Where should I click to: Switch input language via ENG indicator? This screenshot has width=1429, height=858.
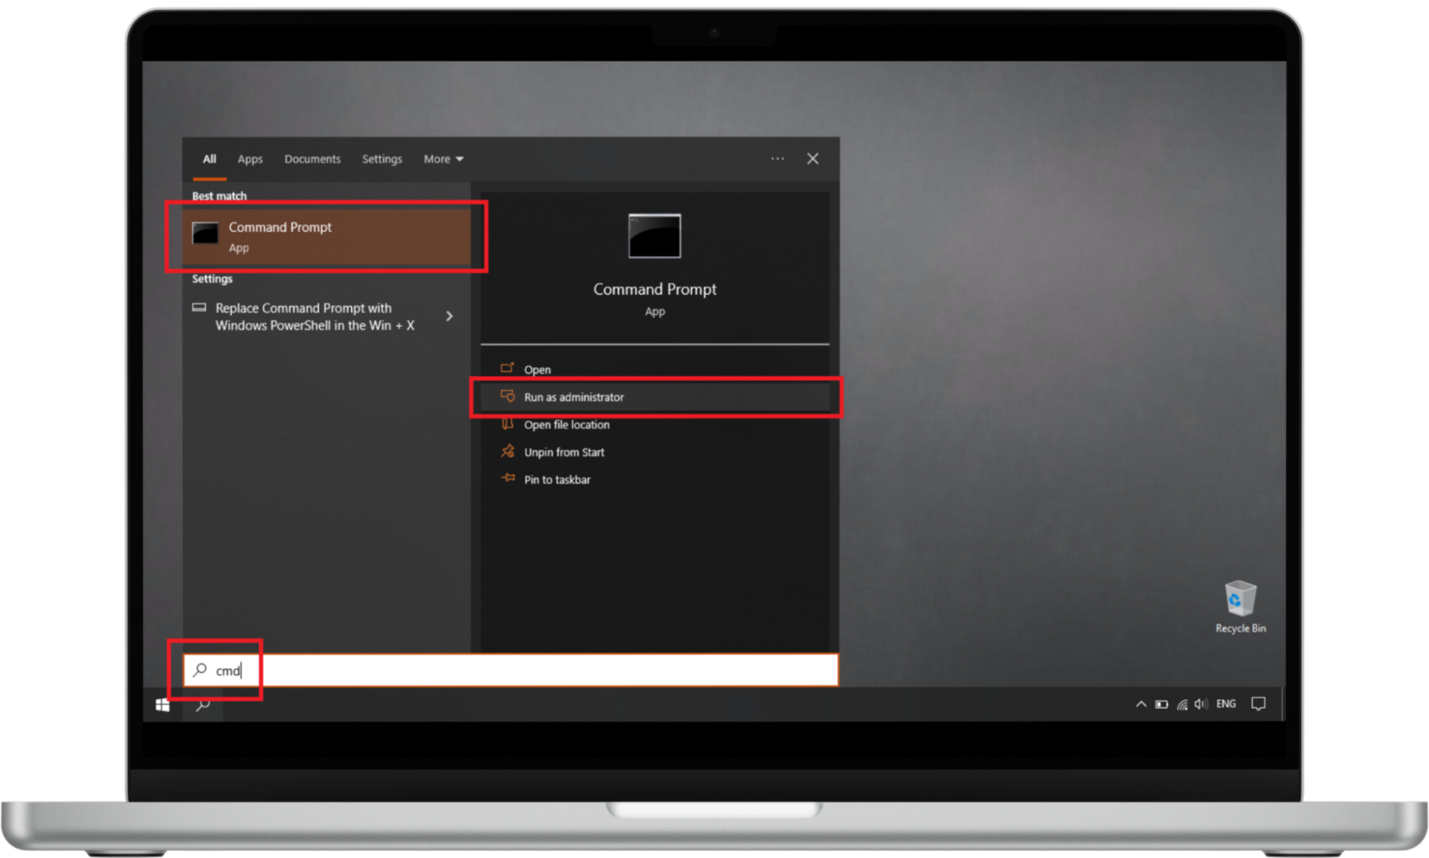(1226, 704)
